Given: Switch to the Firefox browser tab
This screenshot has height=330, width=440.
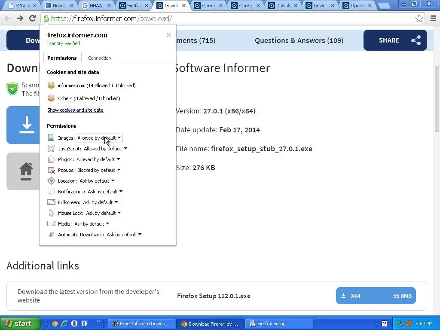Looking at the screenshot, I should pos(134,5).
